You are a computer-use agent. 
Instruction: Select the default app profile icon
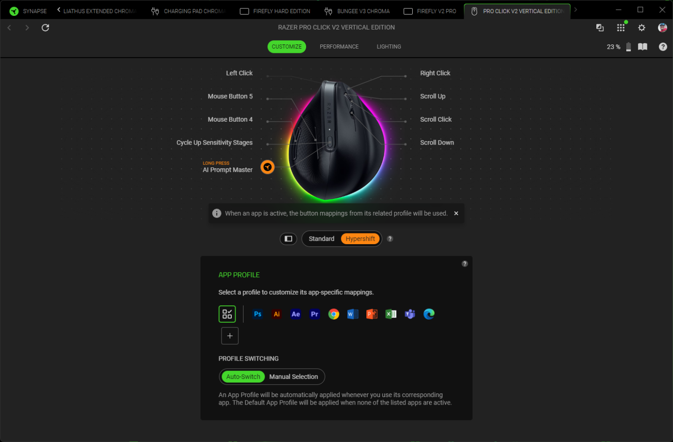(x=227, y=314)
